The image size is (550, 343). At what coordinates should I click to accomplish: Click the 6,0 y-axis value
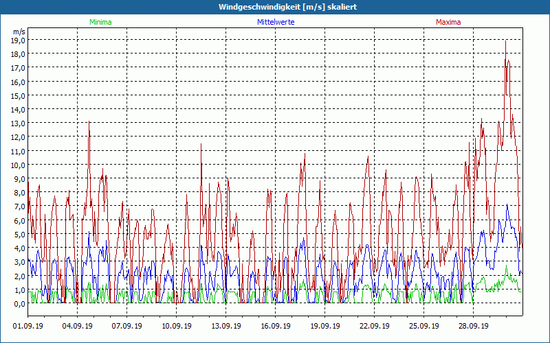[21, 220]
